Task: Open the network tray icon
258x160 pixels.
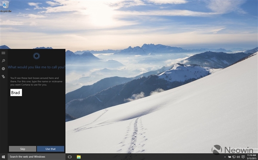Action: tap(234, 157)
